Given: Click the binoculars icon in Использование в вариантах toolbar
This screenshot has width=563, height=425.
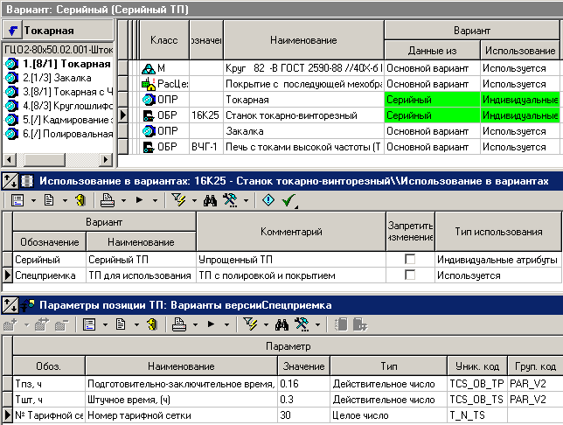Looking at the screenshot, I should point(210,200).
